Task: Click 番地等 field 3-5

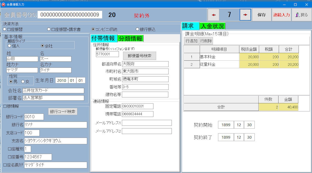Action: [x=145, y=87]
